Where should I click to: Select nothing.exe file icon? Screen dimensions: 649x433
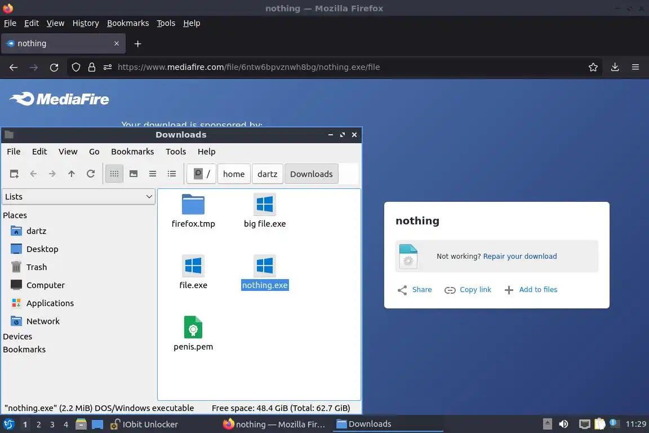(265, 273)
